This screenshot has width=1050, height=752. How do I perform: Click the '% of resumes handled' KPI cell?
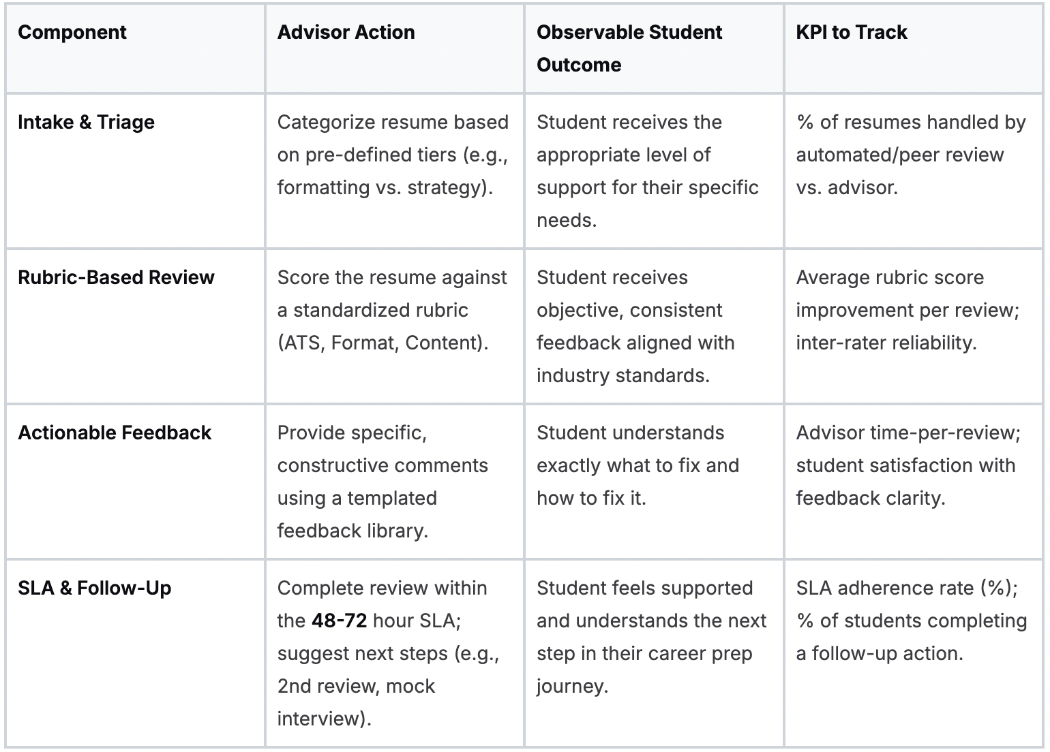[910, 155]
